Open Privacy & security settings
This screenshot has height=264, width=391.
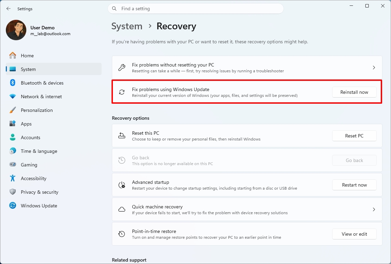pyautogui.click(x=54, y=192)
